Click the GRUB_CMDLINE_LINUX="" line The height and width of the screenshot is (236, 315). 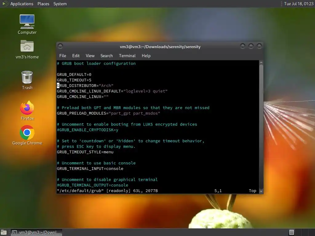[x=82, y=97]
